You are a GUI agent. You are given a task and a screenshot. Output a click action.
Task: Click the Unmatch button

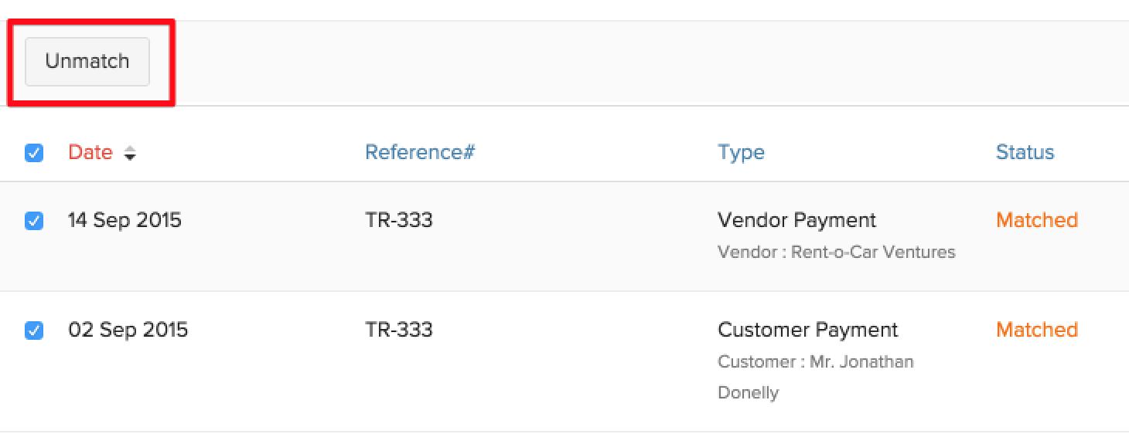coord(87,62)
